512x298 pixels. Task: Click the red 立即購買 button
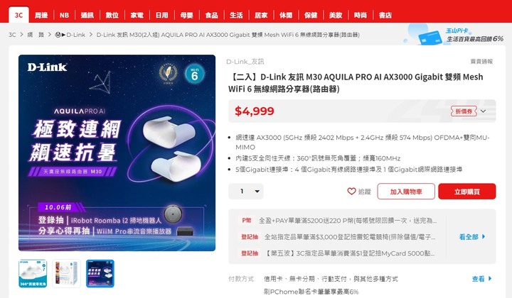pyautogui.click(x=467, y=192)
